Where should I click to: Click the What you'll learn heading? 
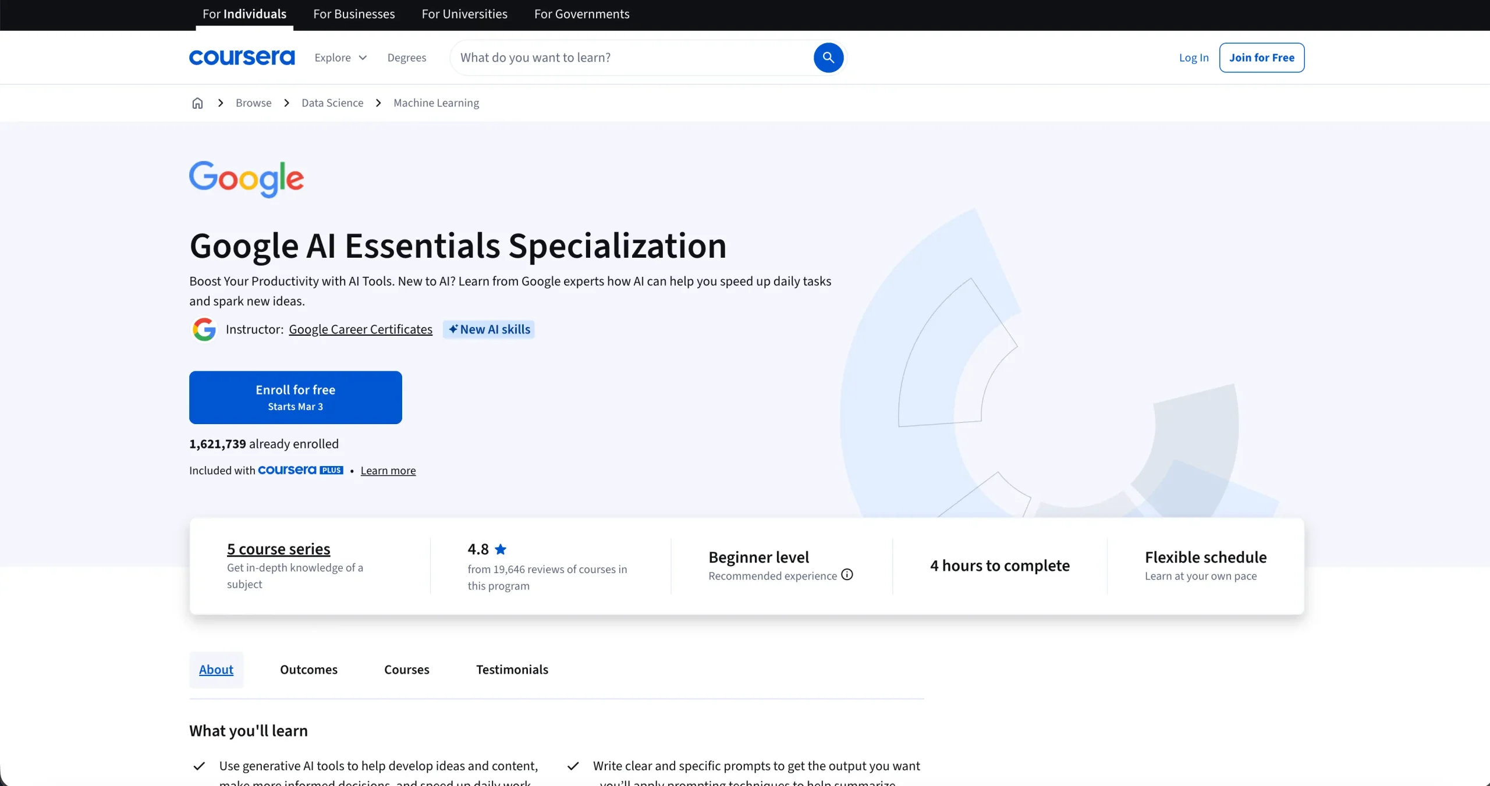click(x=249, y=731)
